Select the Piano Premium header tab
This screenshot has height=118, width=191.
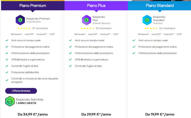click(x=33, y=5)
